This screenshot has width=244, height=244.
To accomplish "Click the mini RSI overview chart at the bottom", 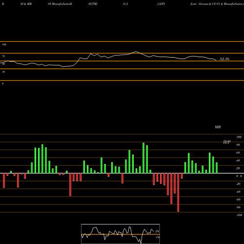I will coord(121,234).
